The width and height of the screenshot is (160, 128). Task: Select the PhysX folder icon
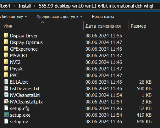pos(6,68)
